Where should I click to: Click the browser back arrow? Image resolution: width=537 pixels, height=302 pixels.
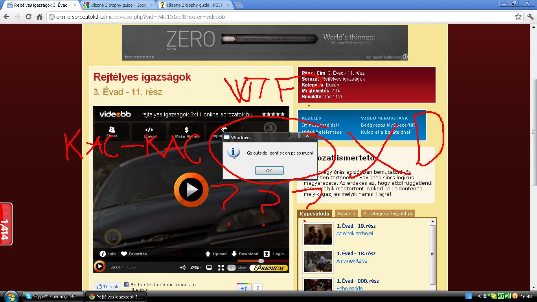(6, 17)
